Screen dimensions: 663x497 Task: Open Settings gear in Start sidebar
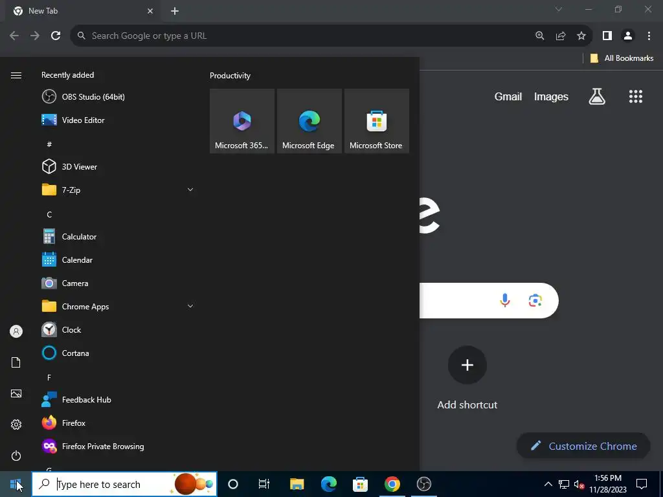16,425
